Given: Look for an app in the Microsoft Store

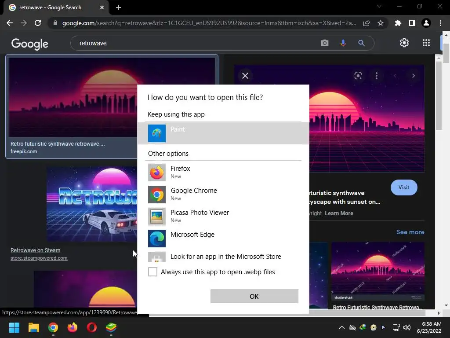Looking at the screenshot, I should tap(223, 257).
